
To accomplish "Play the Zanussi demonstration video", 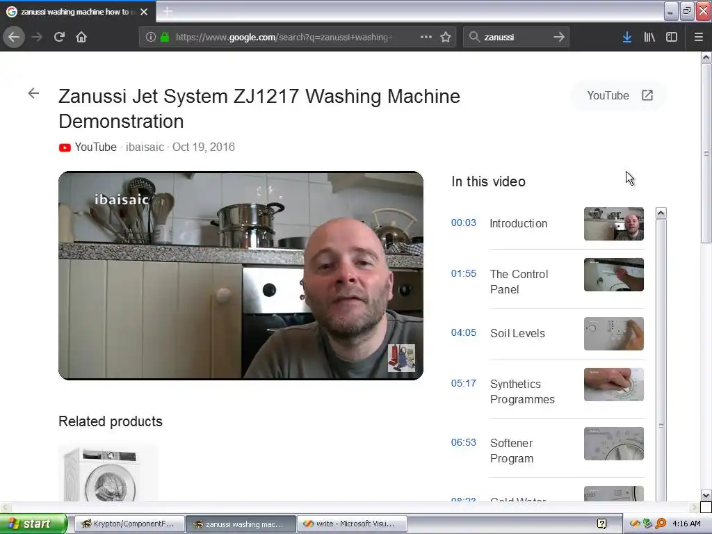I will (241, 275).
